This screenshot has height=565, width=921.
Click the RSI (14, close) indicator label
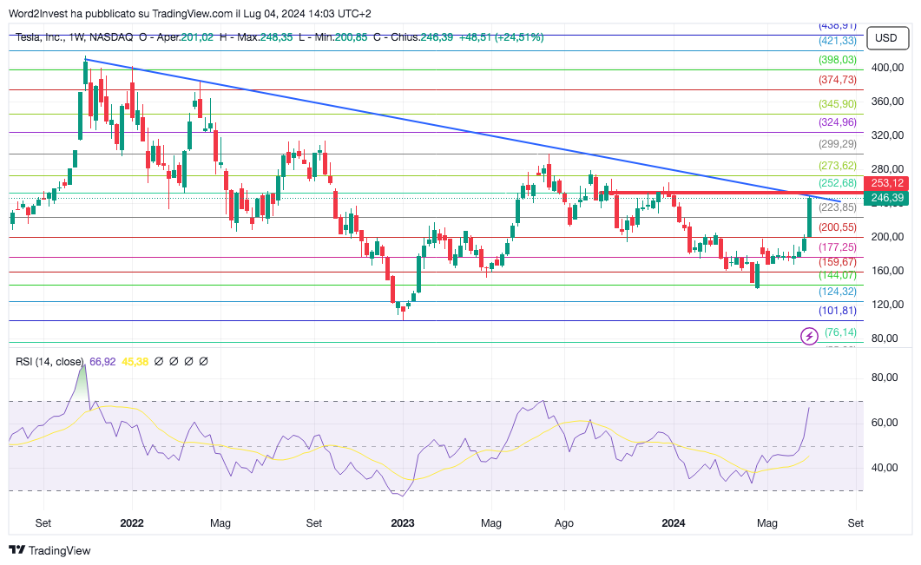(49, 362)
